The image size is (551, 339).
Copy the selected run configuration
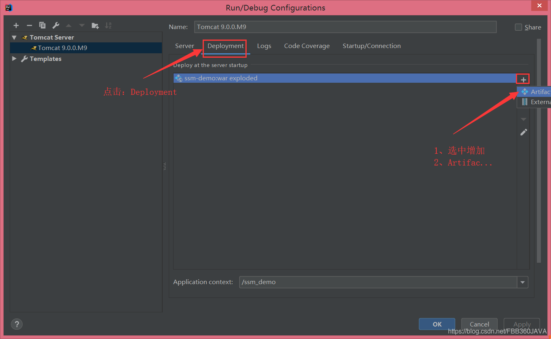click(x=42, y=25)
